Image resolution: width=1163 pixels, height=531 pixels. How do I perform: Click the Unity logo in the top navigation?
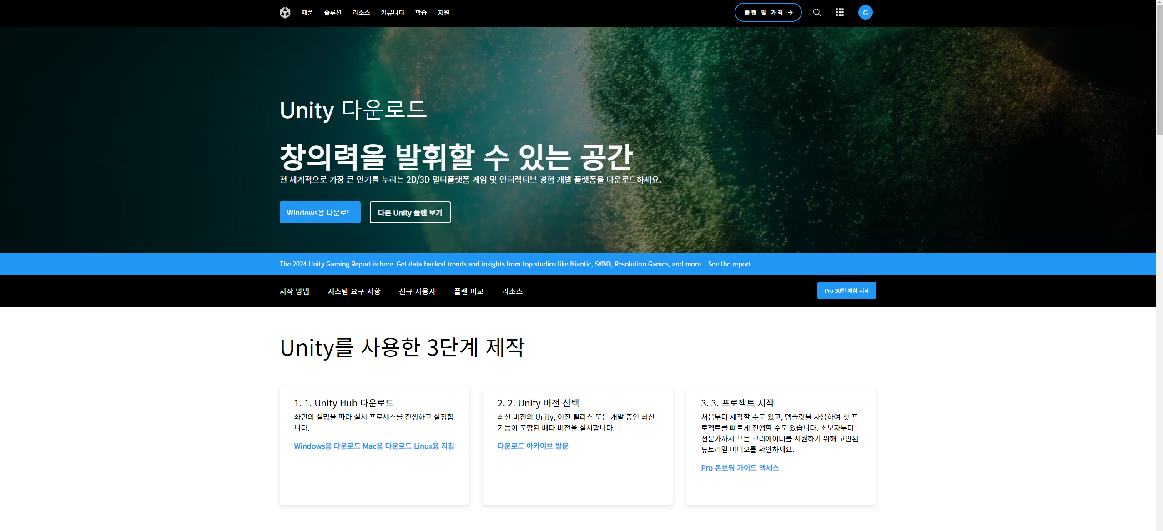[x=285, y=12]
